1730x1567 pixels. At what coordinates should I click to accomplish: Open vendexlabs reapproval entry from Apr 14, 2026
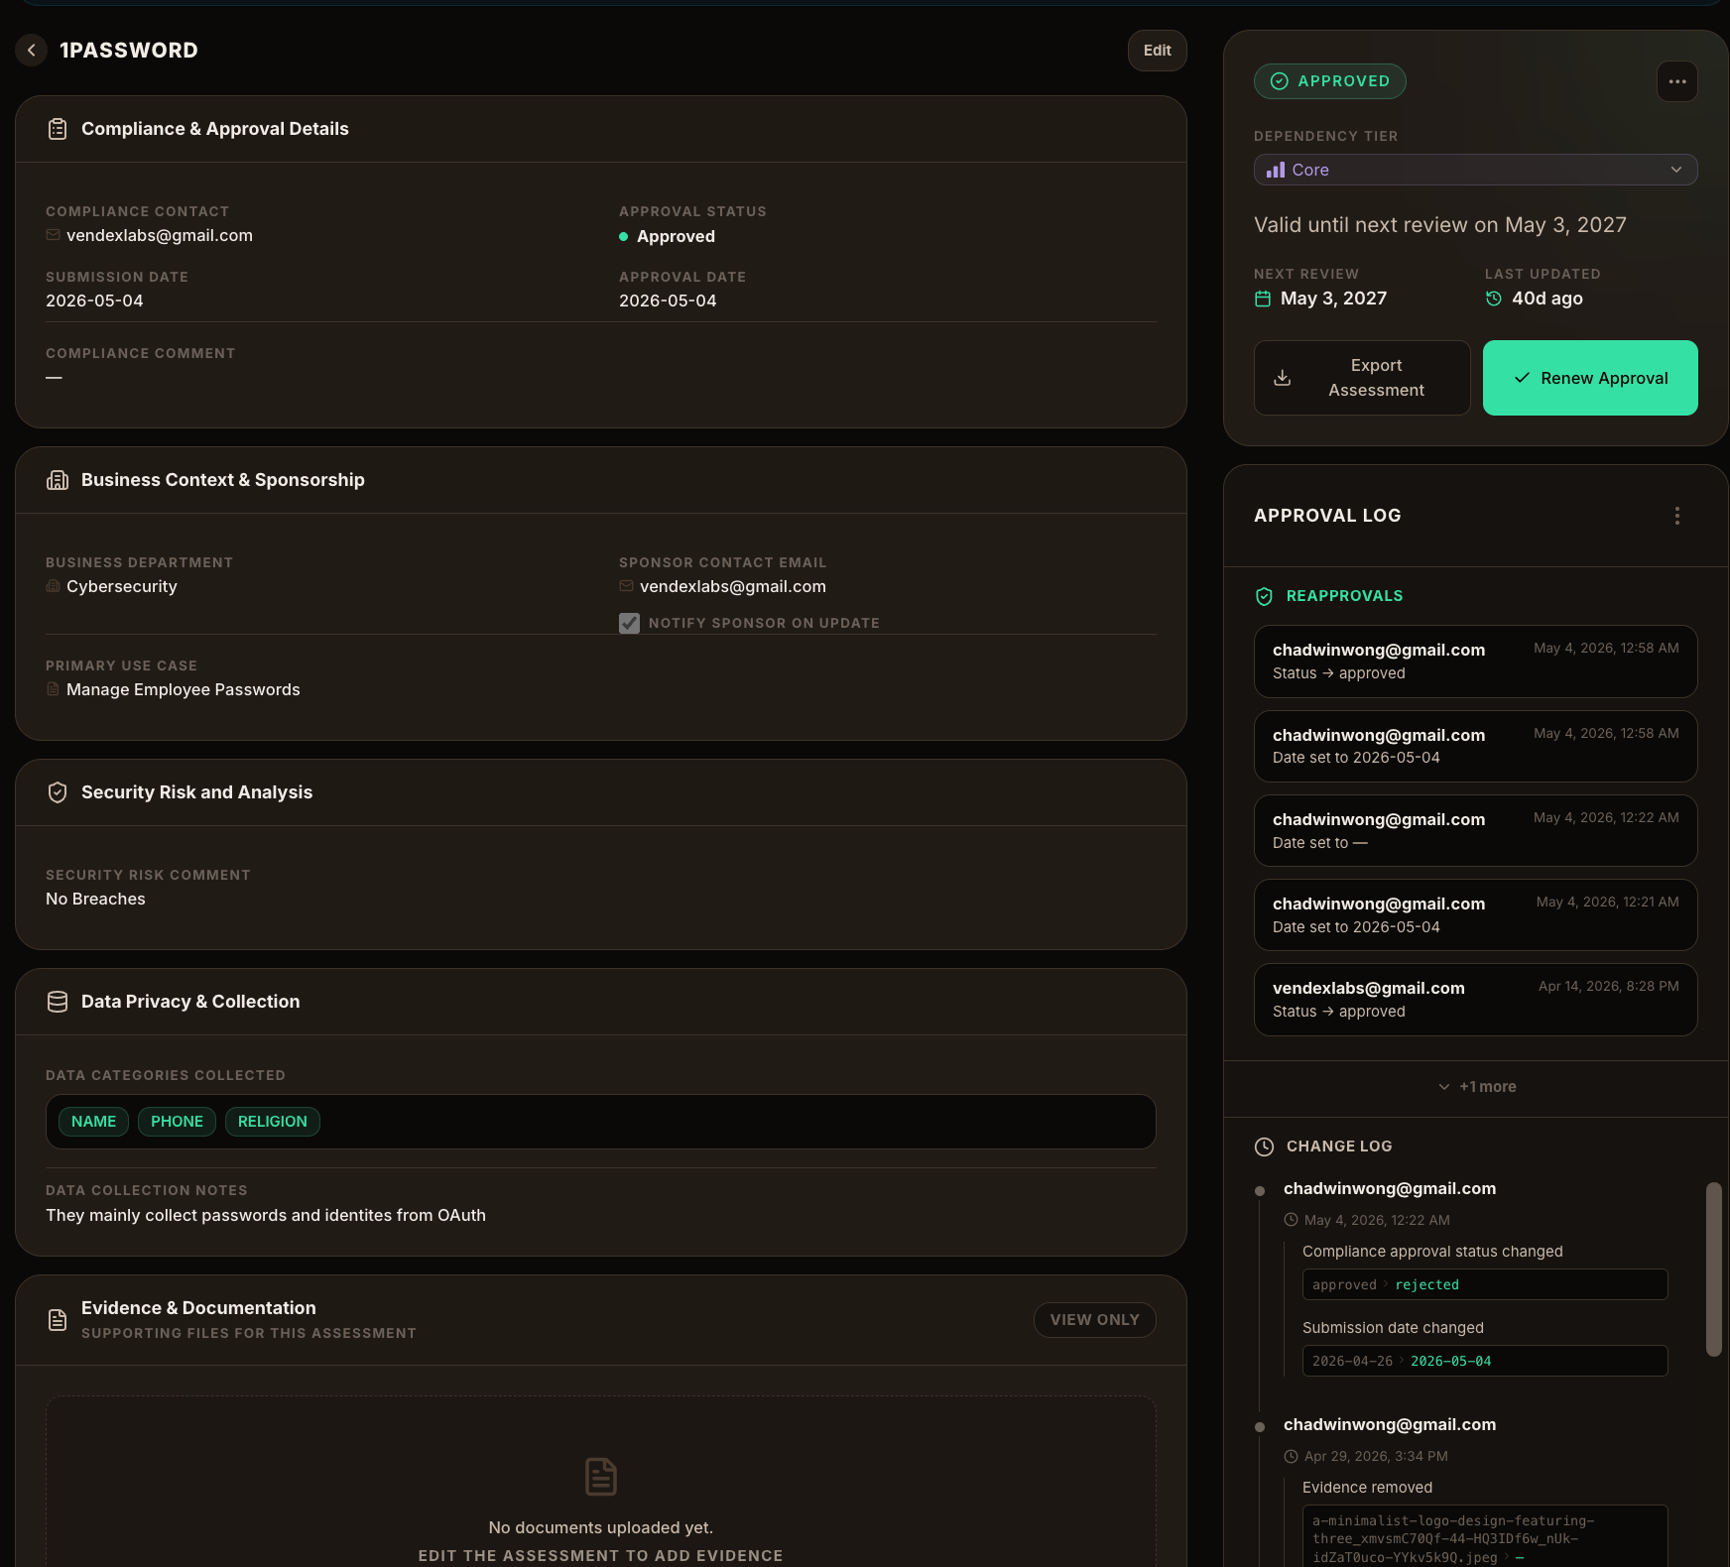click(1476, 1000)
